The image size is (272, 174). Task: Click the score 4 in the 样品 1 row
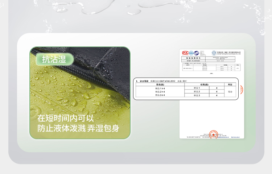click(x=217, y=88)
